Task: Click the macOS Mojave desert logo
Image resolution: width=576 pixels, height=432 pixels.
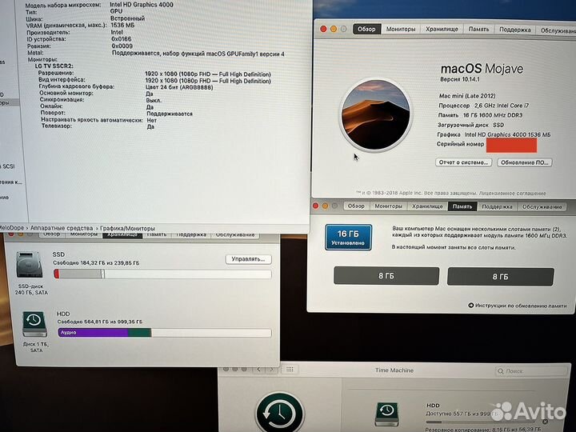Action: pyautogui.click(x=375, y=114)
